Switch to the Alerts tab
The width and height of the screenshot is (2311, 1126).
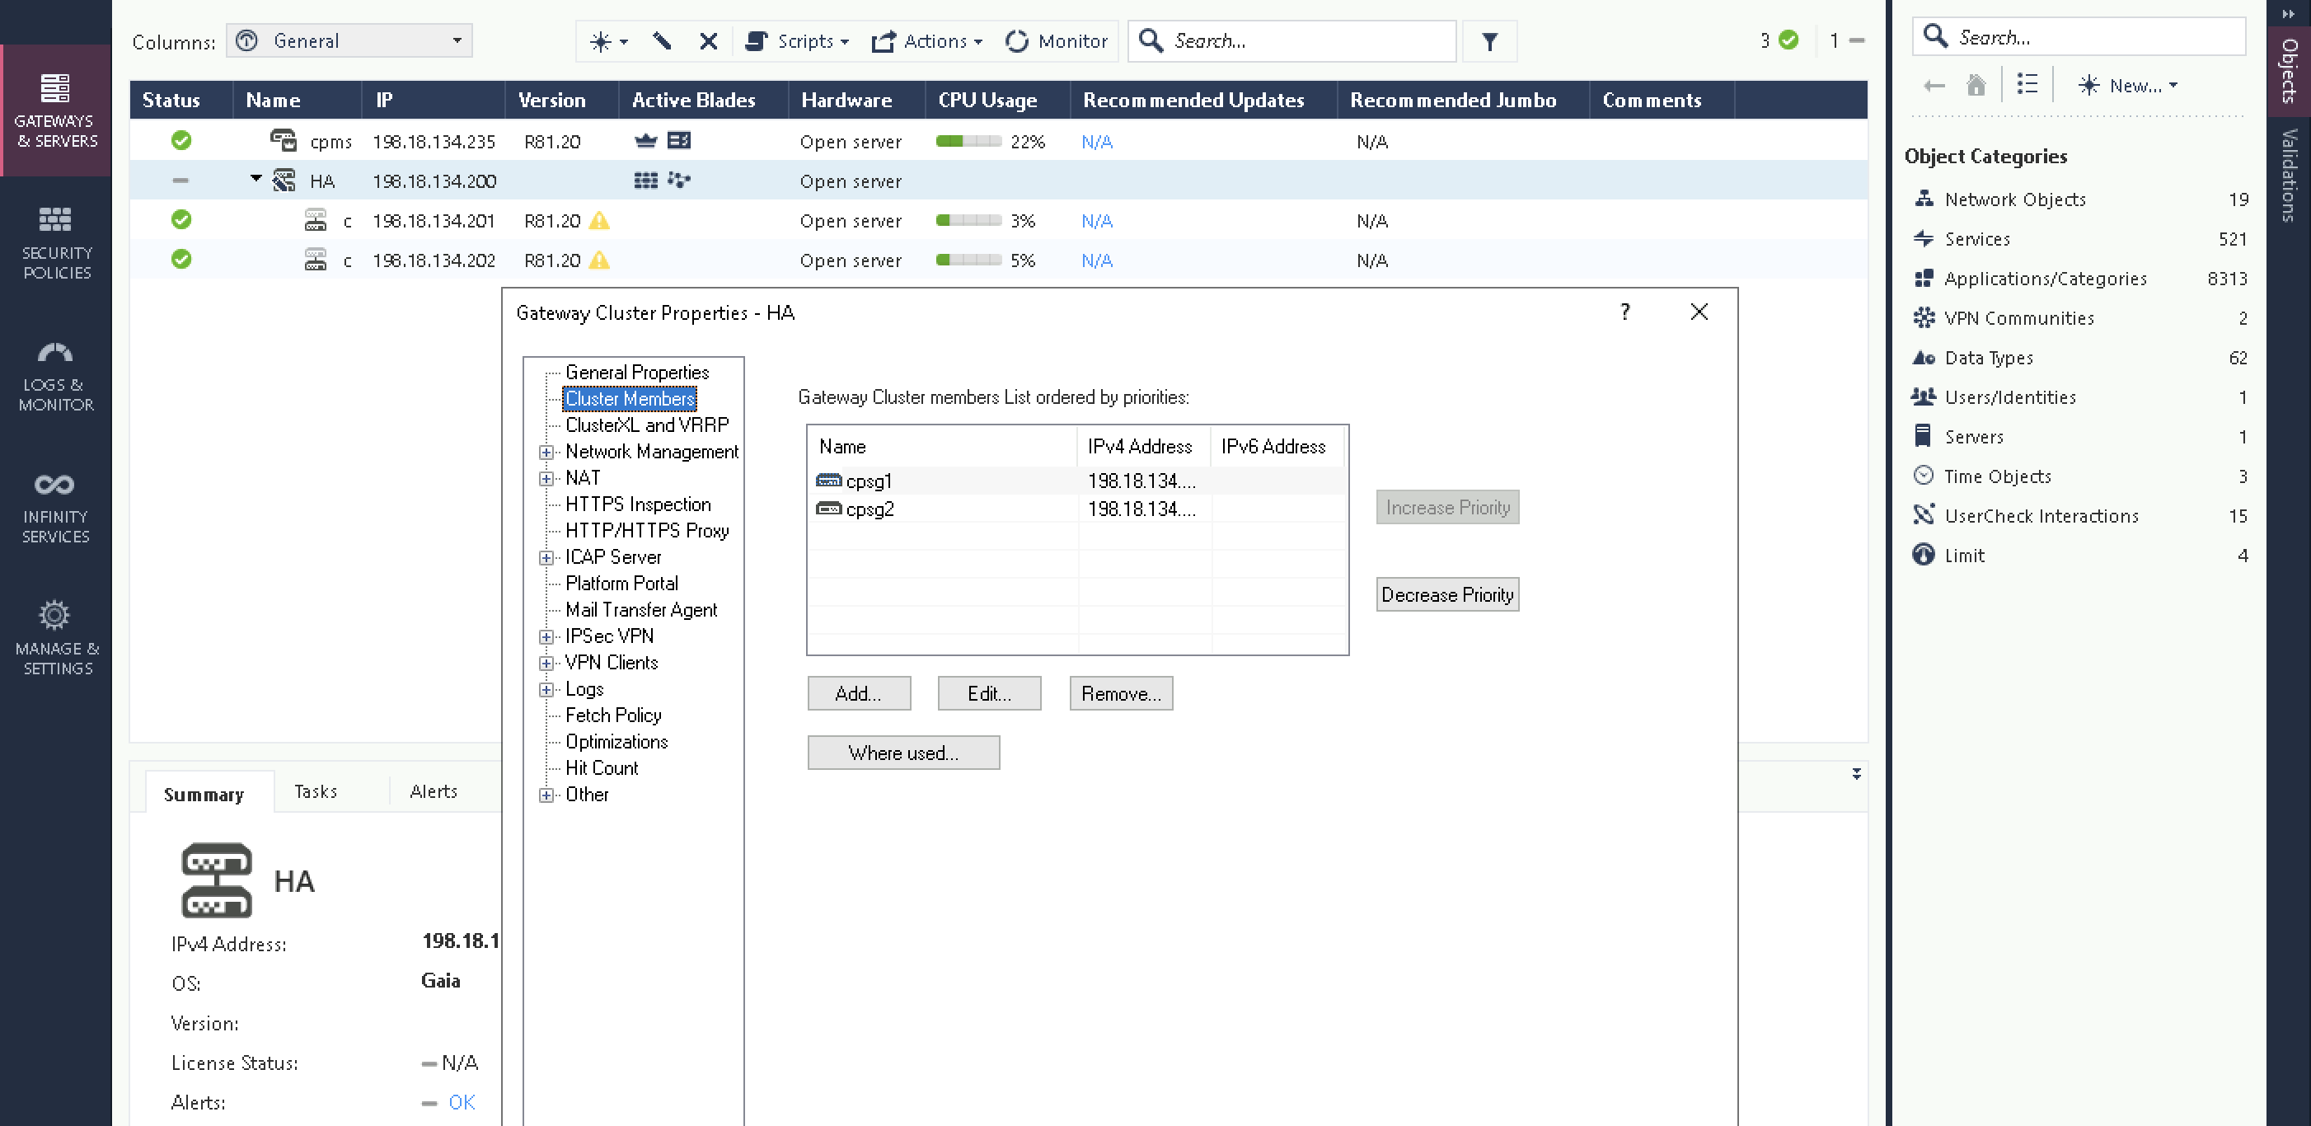(x=434, y=791)
